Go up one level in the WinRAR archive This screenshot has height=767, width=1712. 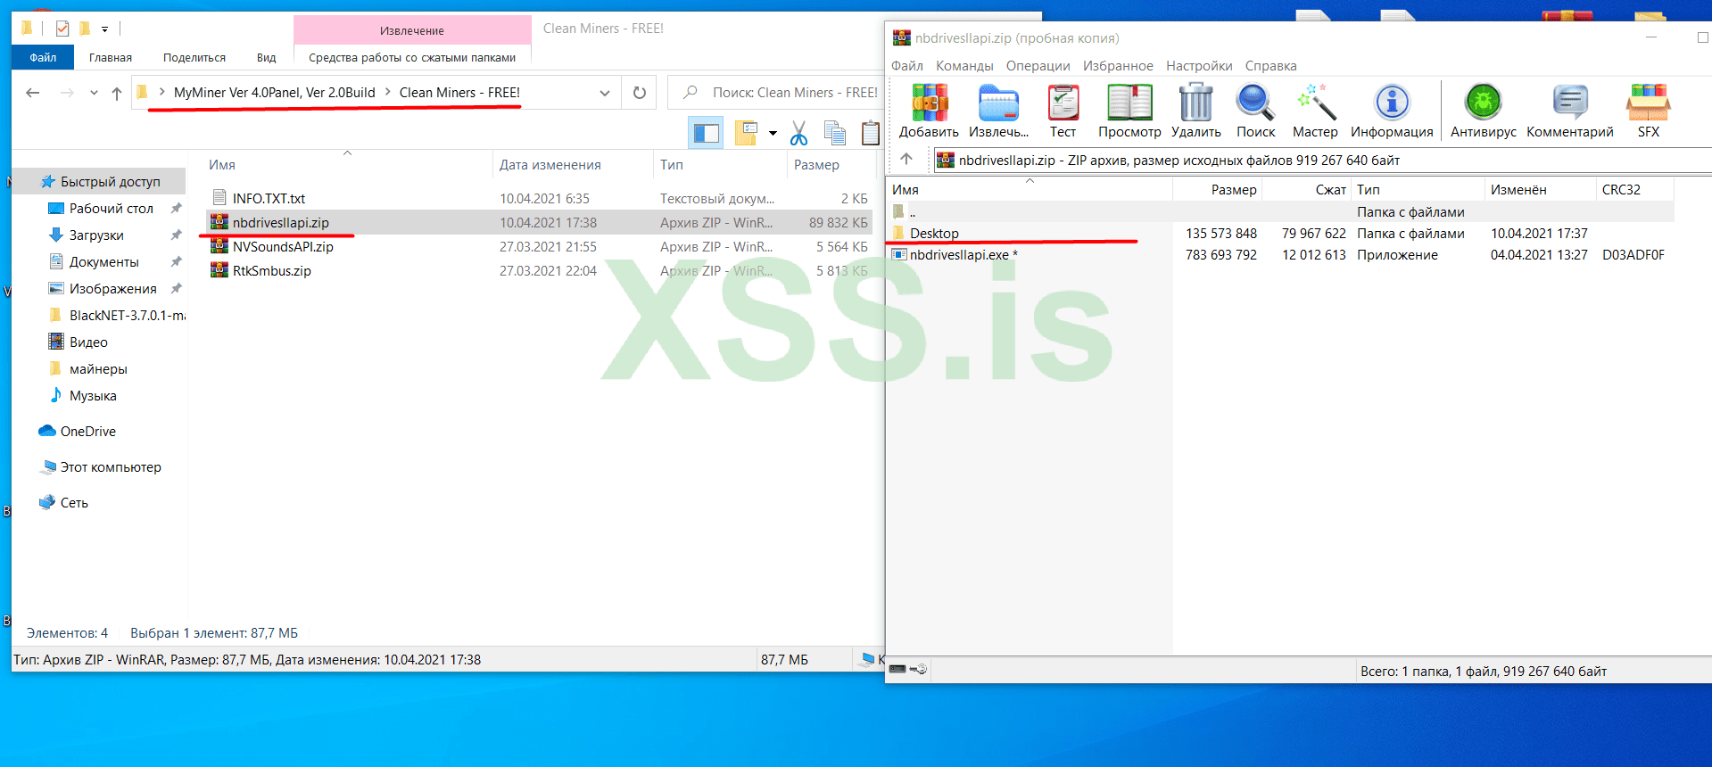(x=906, y=159)
